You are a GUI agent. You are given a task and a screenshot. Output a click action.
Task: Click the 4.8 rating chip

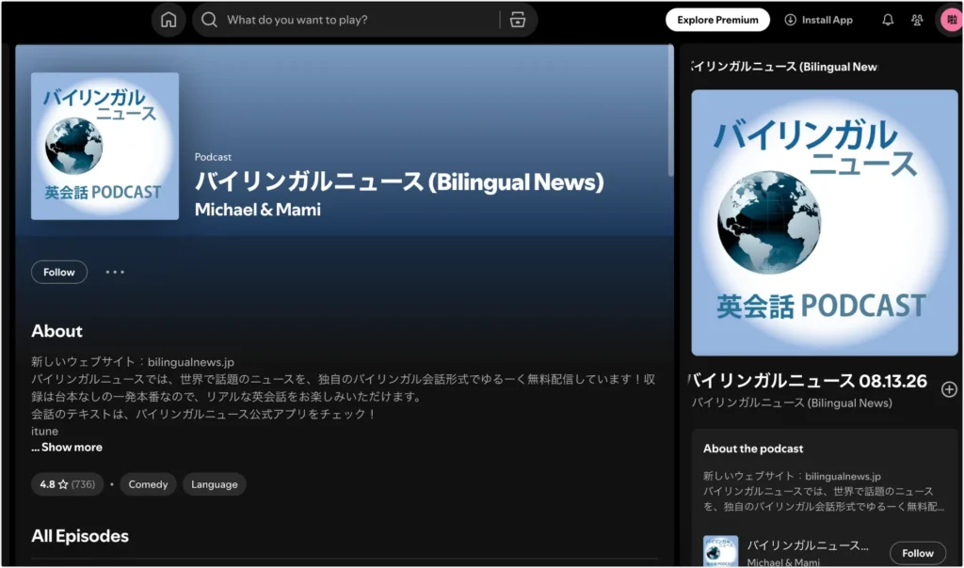(68, 484)
